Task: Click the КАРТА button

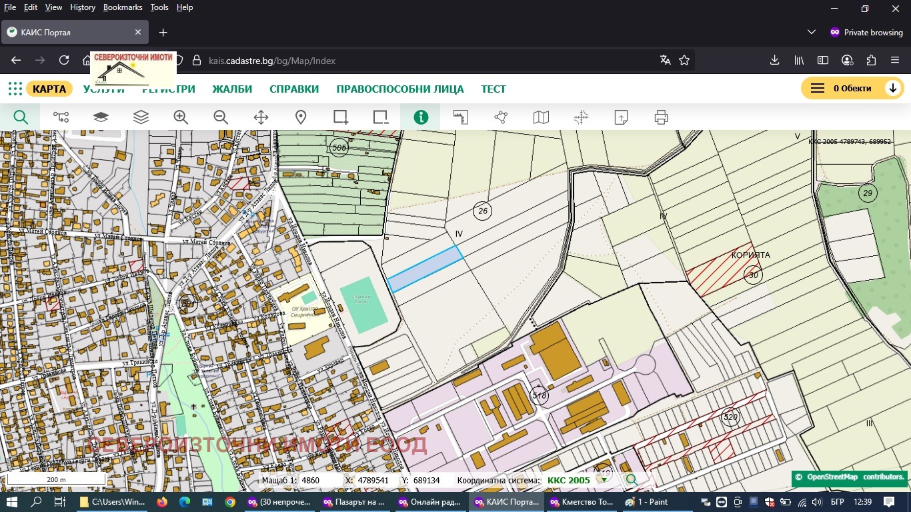Action: tap(49, 89)
